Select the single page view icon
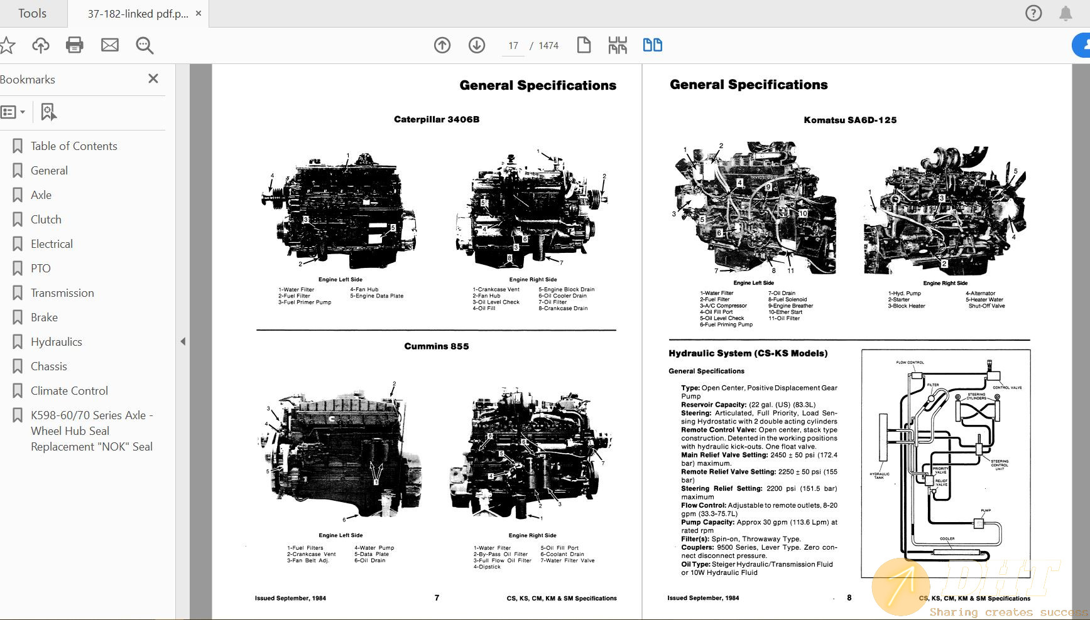Screen dimensions: 1090x620 pos(584,45)
